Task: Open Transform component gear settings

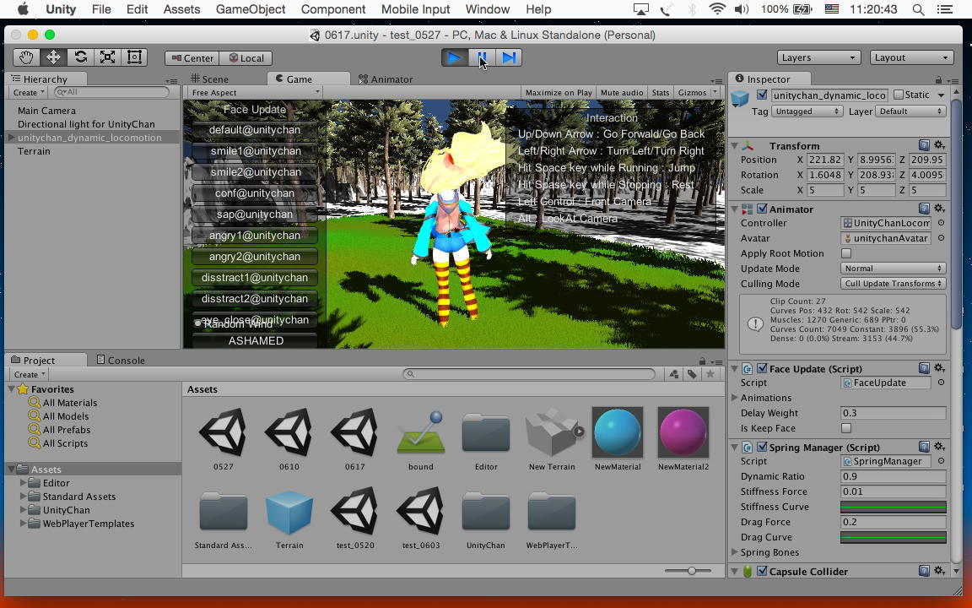Action: [940, 145]
